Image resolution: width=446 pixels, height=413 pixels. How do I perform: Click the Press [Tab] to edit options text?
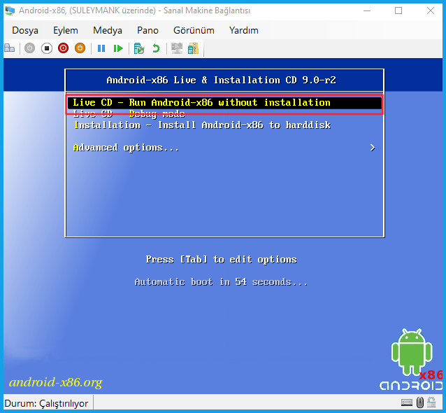(x=222, y=260)
